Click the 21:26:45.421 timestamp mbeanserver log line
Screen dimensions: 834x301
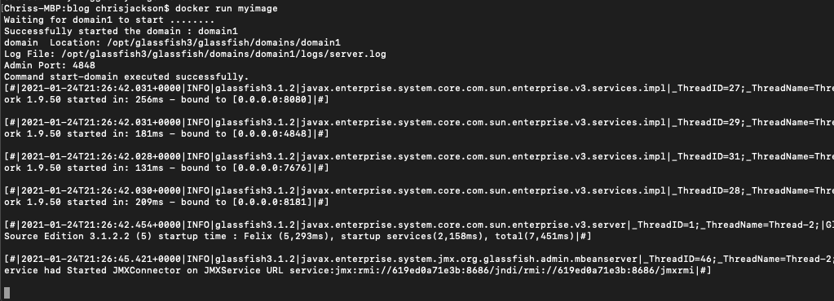[x=419, y=259]
